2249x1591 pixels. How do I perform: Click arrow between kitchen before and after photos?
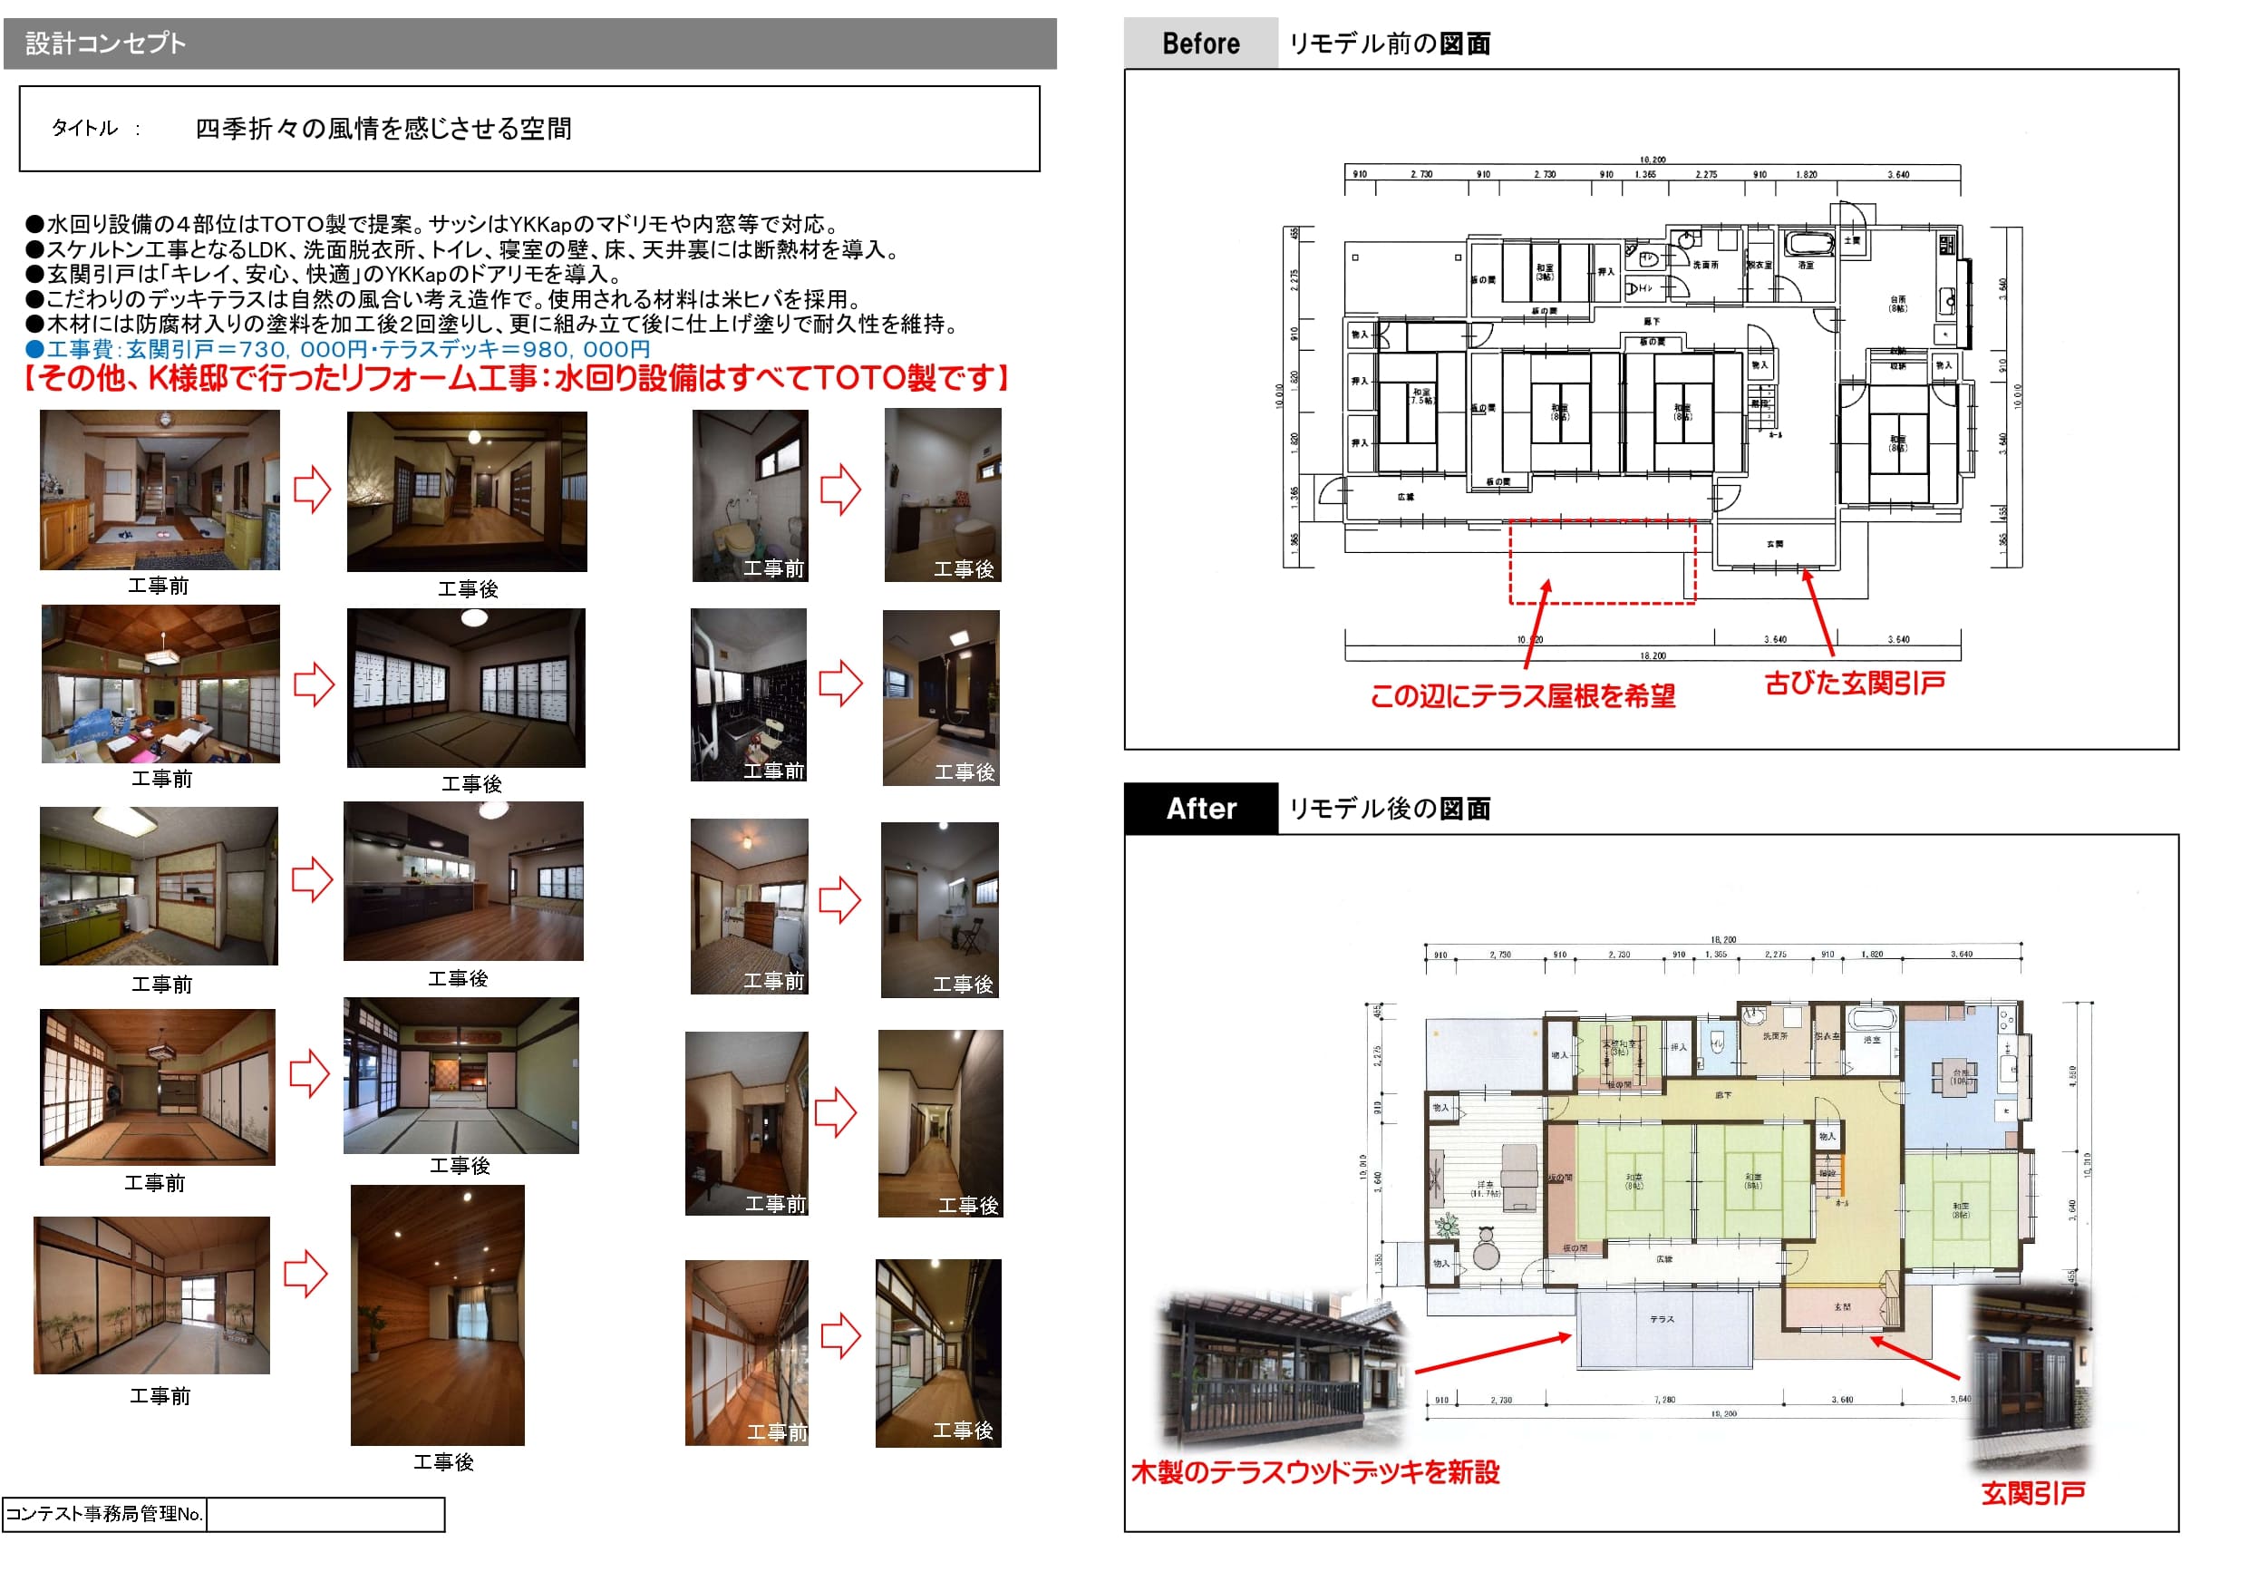[x=313, y=878]
